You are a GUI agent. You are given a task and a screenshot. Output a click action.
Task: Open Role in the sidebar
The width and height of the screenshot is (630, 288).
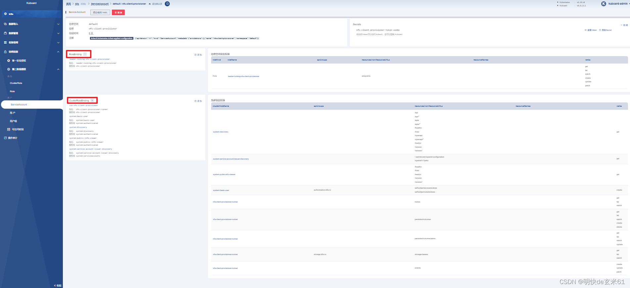[x=12, y=91]
